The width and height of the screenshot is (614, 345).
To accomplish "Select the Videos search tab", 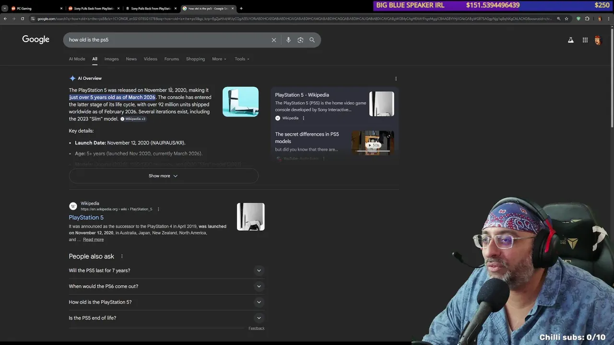I will point(150,59).
